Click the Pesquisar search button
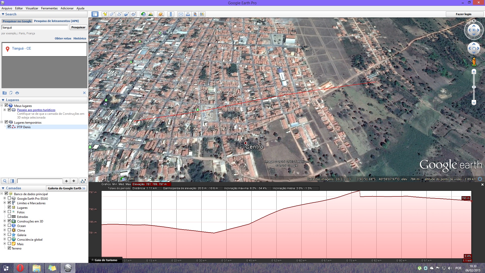Image resolution: width=485 pixels, height=273 pixels. (78, 27)
